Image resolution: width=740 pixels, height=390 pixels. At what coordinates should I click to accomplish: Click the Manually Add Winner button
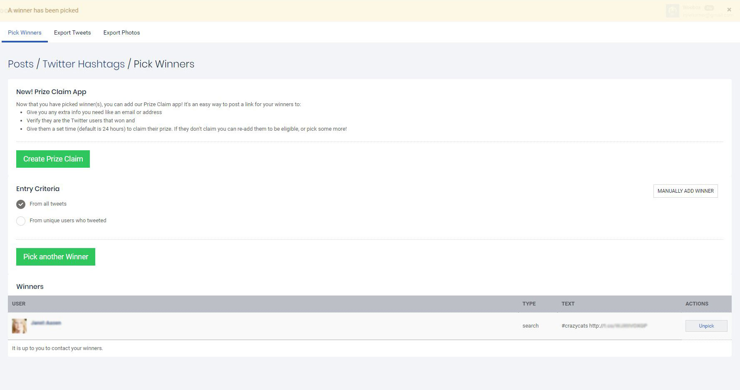[686, 191]
